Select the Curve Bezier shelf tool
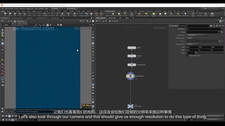Screen dimensions: 225x126 (45, 14)
